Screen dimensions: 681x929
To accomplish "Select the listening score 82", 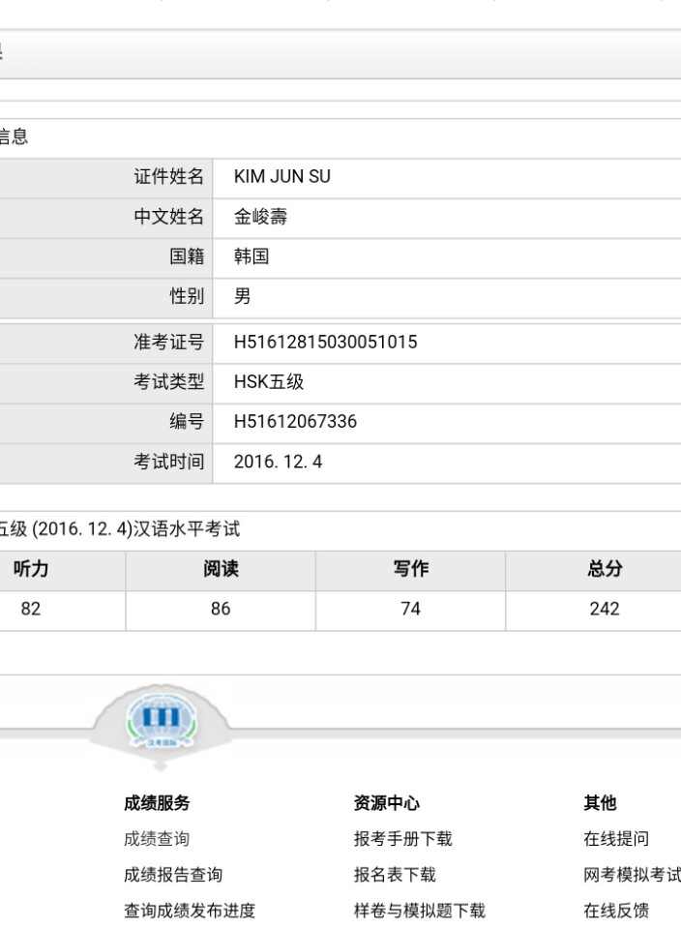I will tap(31, 609).
